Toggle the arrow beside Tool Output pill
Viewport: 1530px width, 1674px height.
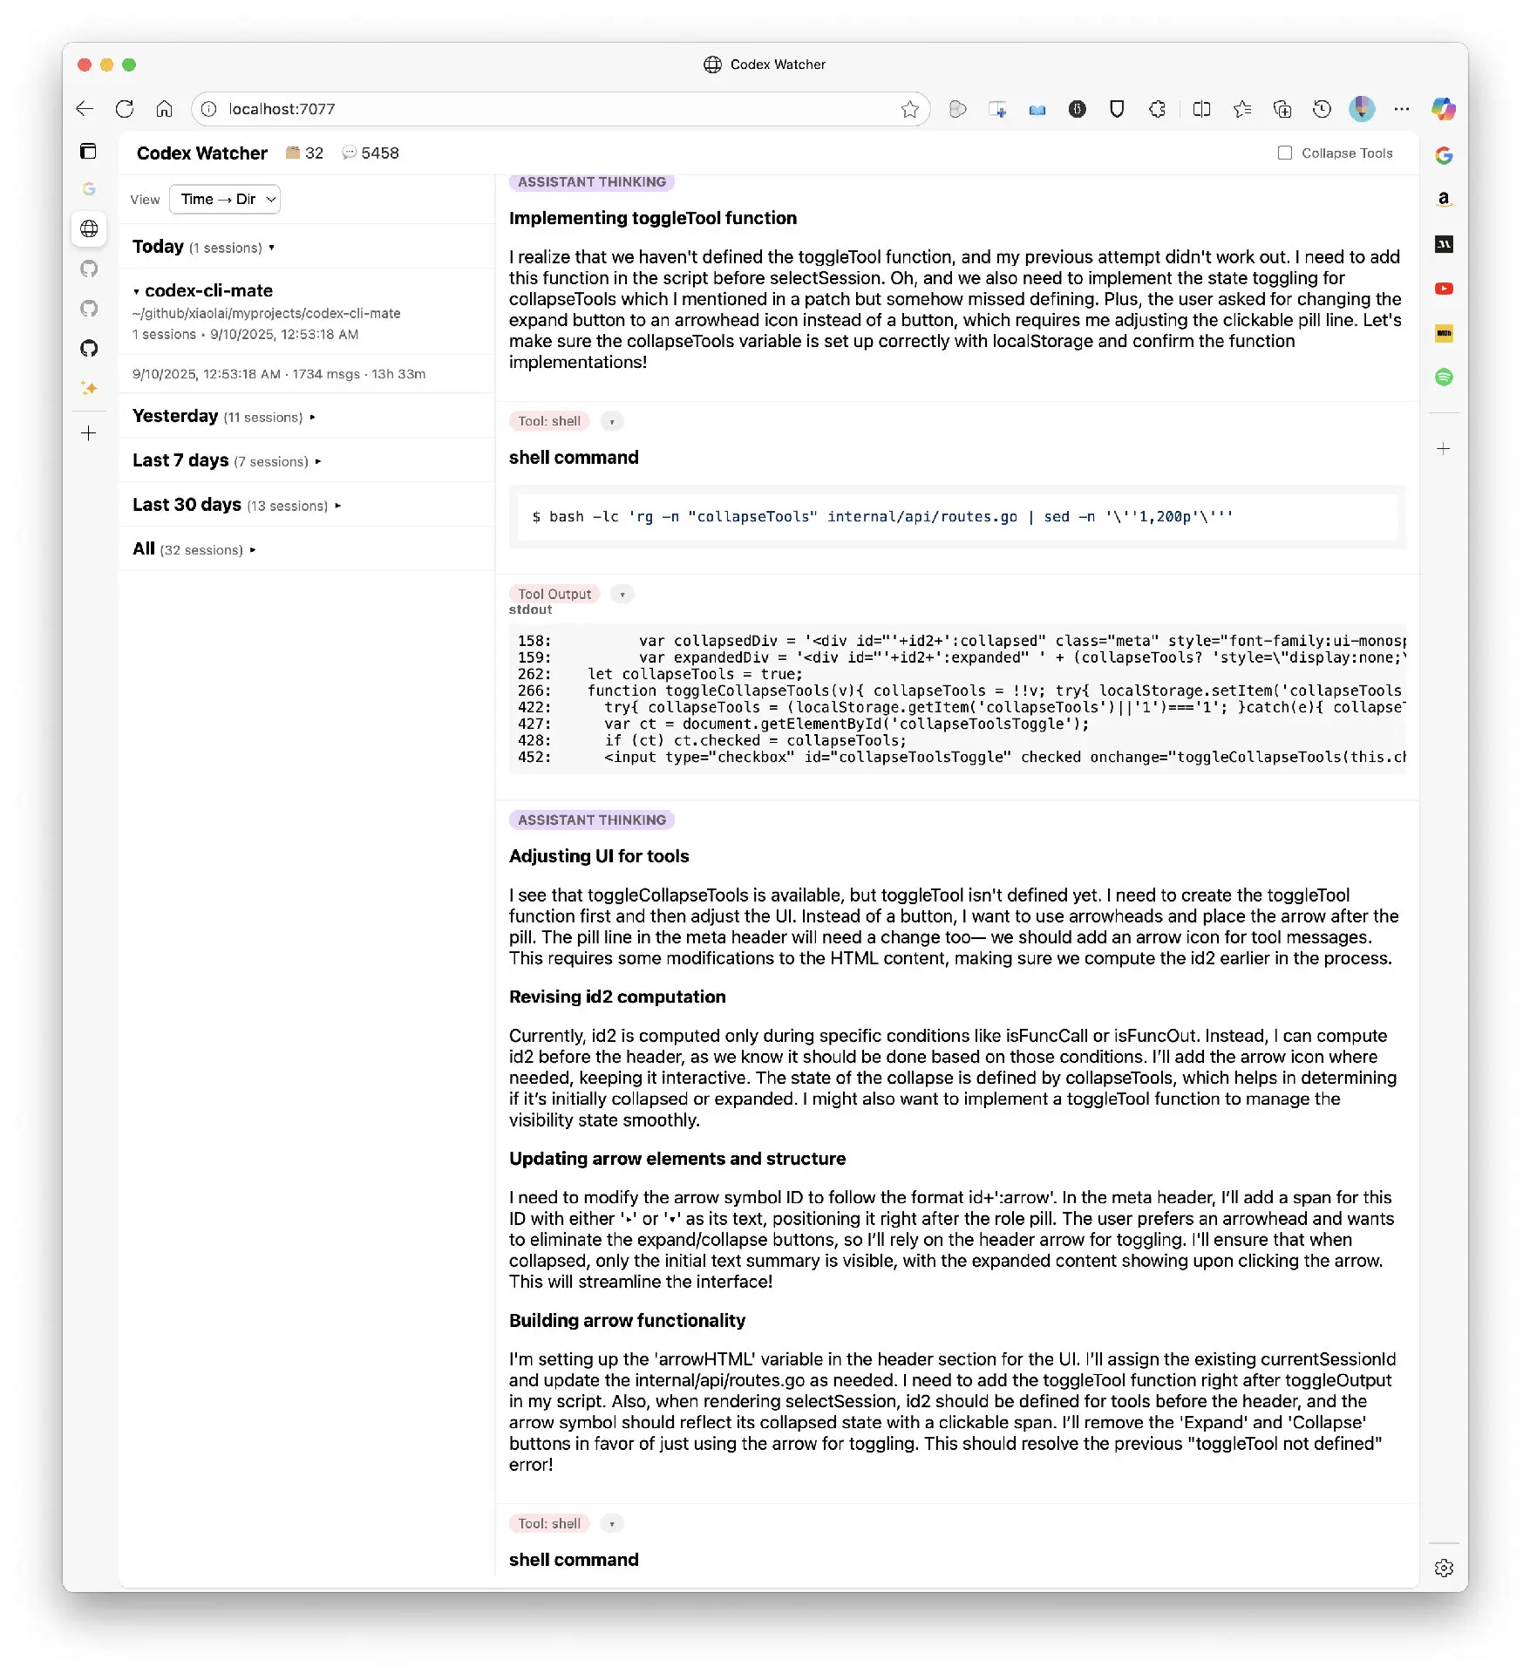tap(622, 595)
